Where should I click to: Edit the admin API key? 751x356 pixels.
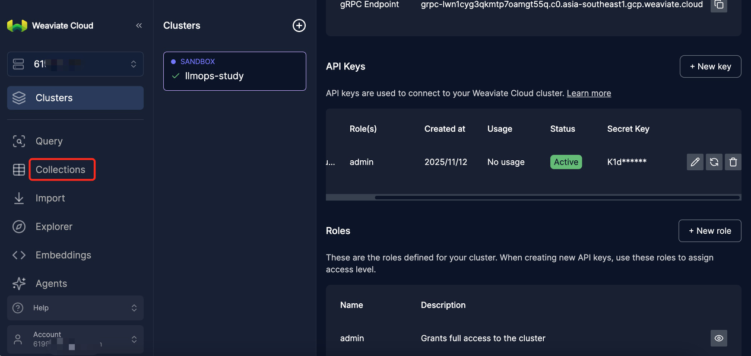[x=695, y=162]
